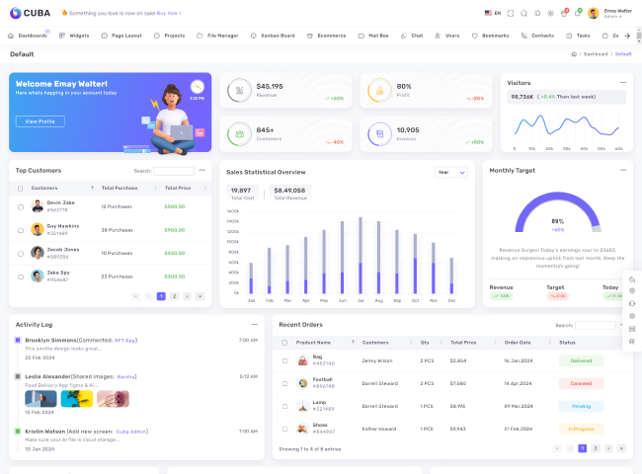Click the home icon in the breadcrumb
The height and width of the screenshot is (474, 642).
[574, 54]
